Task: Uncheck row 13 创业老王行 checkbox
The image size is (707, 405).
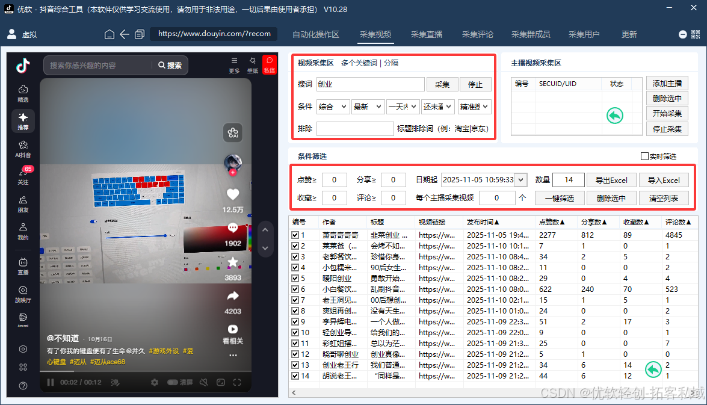Action: 295,365
